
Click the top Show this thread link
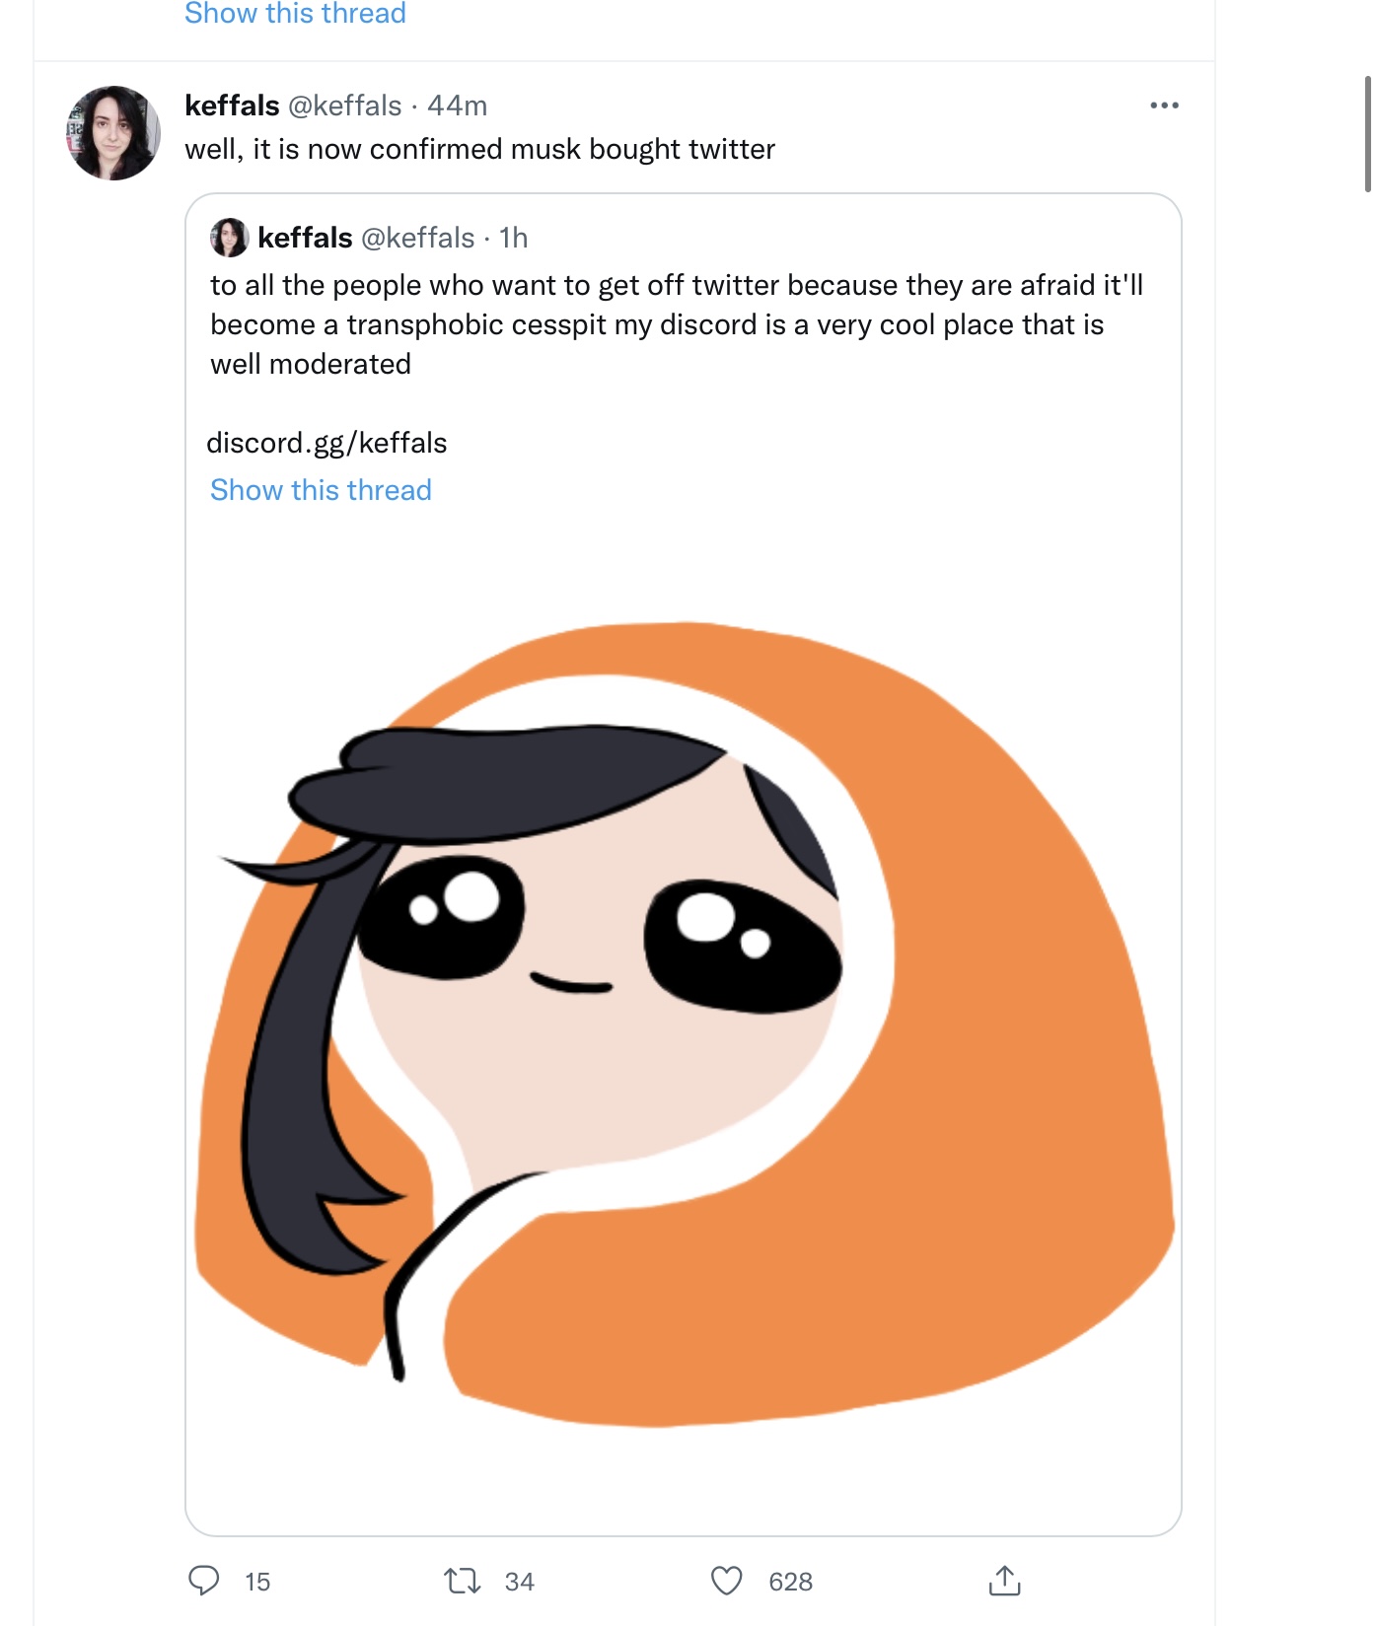[x=295, y=14]
